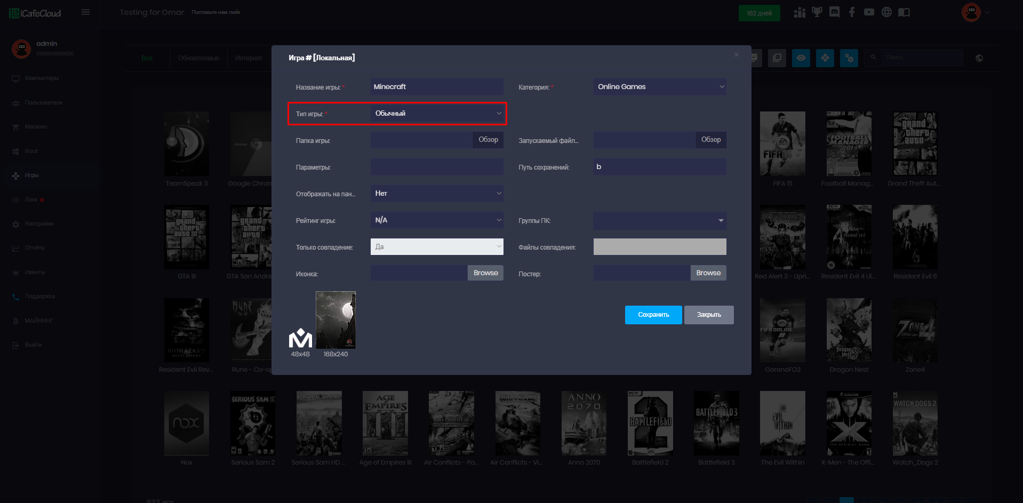Select the FIFA 15 game cover
Screen dimensions: 1023x503
[782, 144]
